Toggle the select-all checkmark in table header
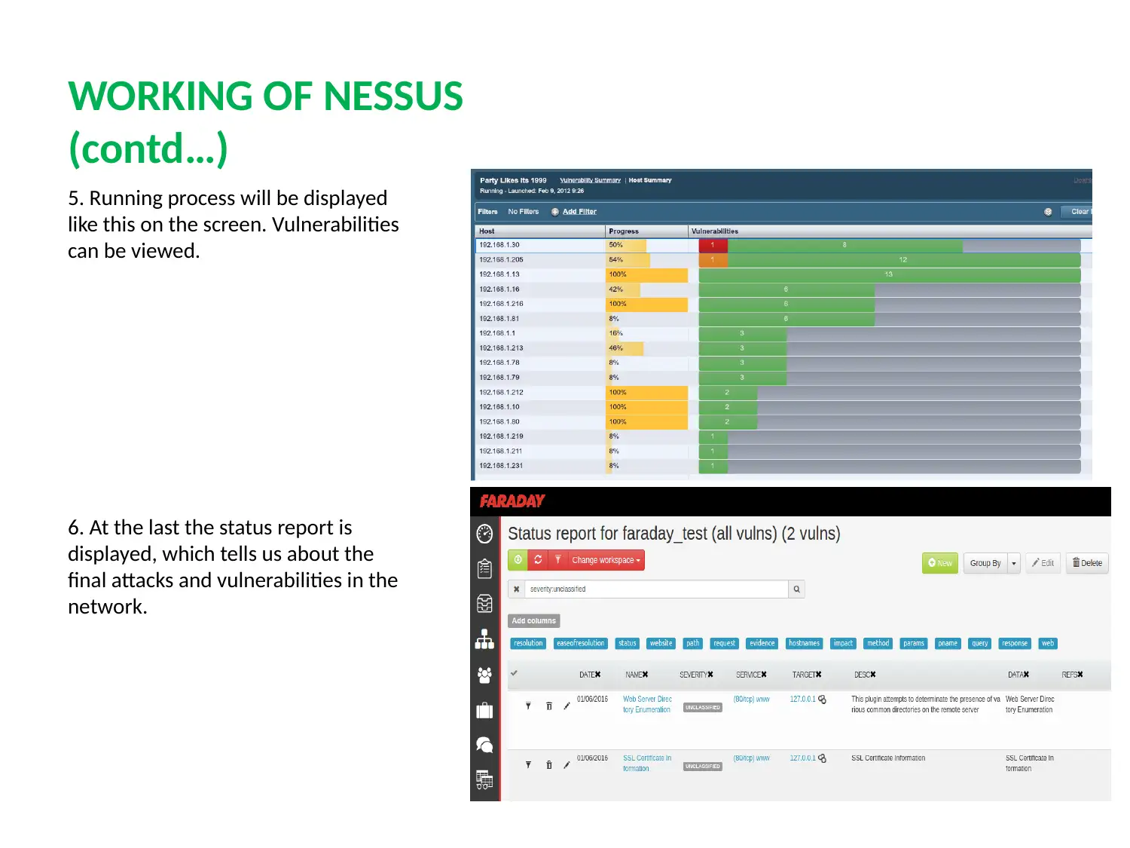Image resolution: width=1130 pixels, height=848 pixels. [x=514, y=674]
